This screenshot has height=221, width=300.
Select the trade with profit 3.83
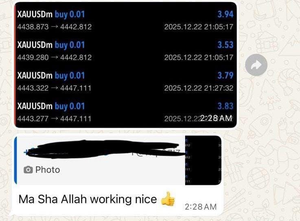[125, 112]
